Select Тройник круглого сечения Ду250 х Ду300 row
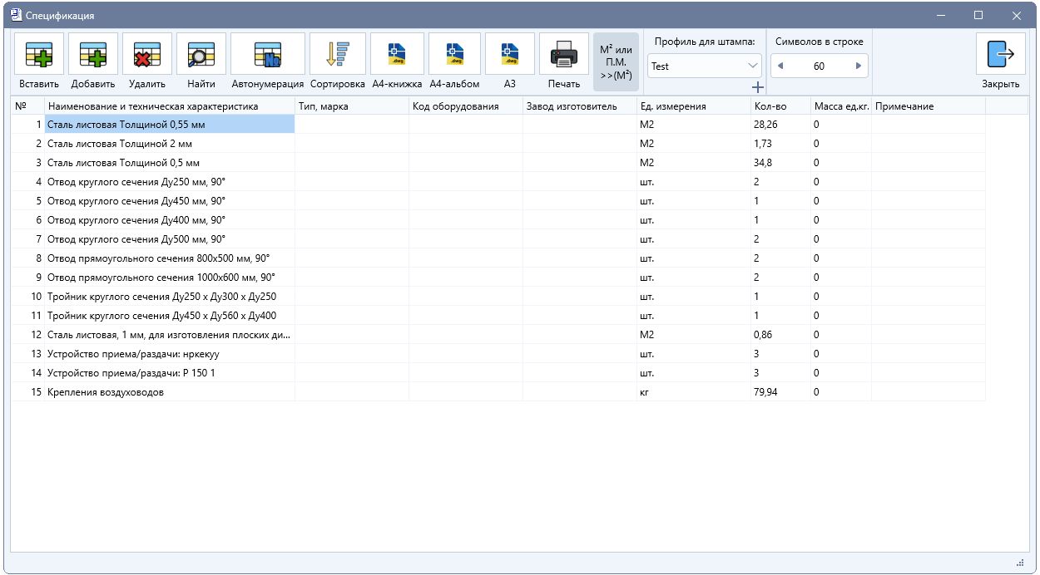 click(x=498, y=297)
